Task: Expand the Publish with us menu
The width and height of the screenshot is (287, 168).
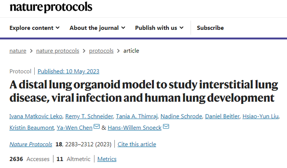Action: pyautogui.click(x=159, y=28)
